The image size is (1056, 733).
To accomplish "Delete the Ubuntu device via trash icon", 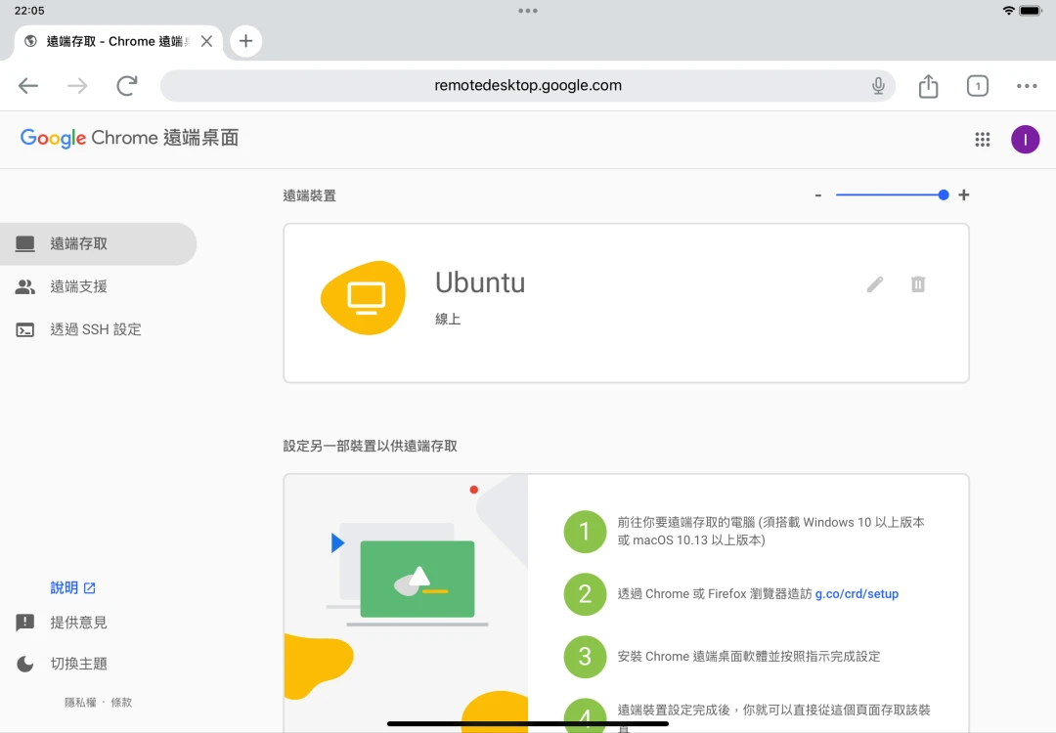I will tap(917, 284).
